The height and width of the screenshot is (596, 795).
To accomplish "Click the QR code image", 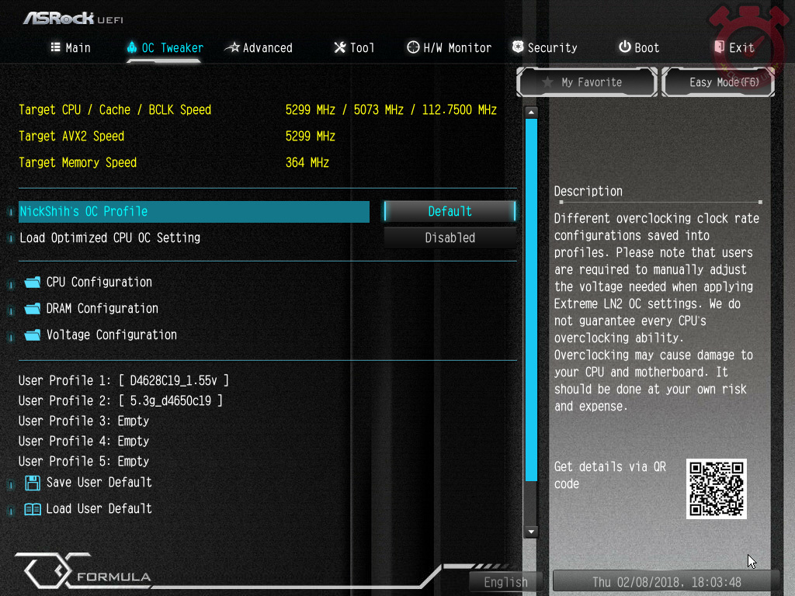I will 716,488.
